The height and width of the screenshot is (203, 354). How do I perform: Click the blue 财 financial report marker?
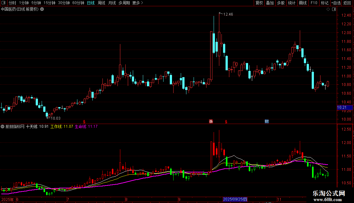click(x=267, y=121)
